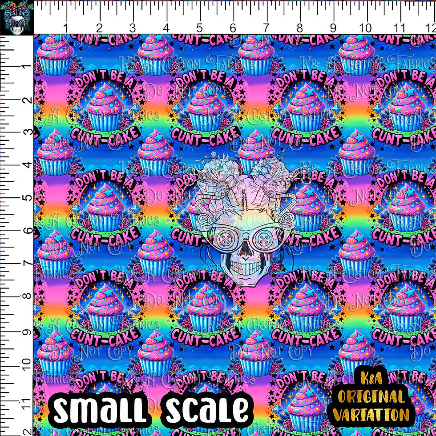Pick number 7 on the vertical ruler
Viewport: 436px width, 436px height.
pos(28,263)
